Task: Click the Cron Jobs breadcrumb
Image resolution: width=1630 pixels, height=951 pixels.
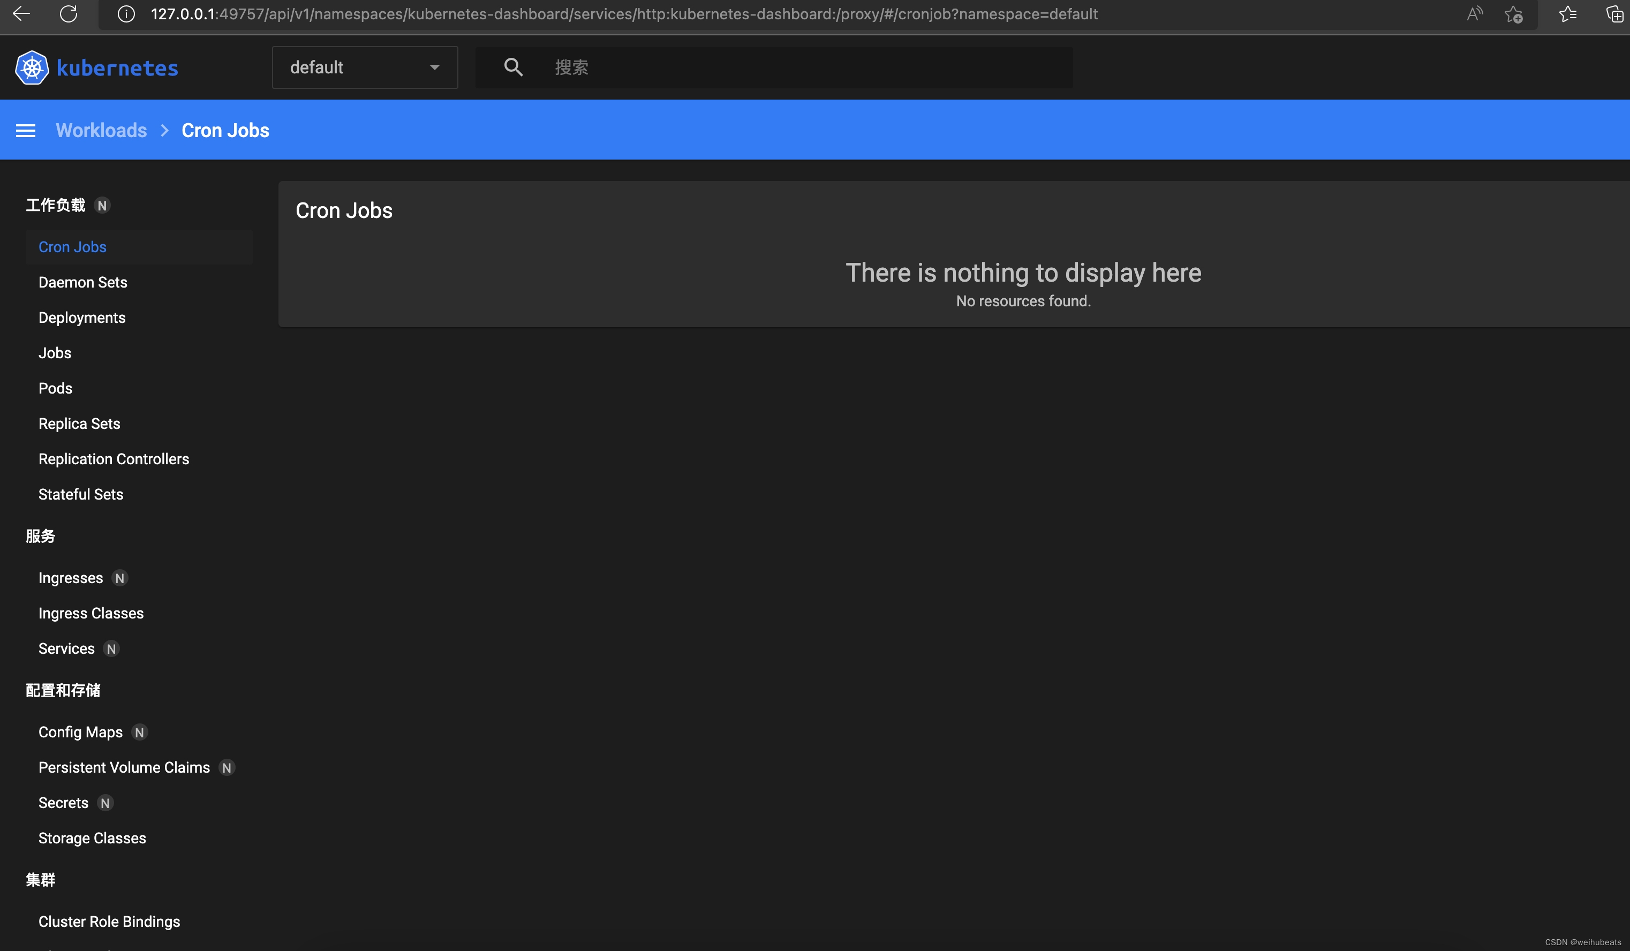Action: pos(225,131)
